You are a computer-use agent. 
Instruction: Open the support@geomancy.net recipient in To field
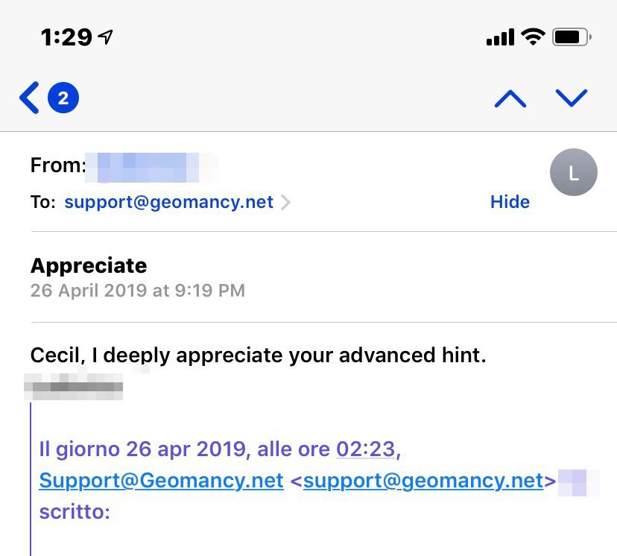coord(168,202)
